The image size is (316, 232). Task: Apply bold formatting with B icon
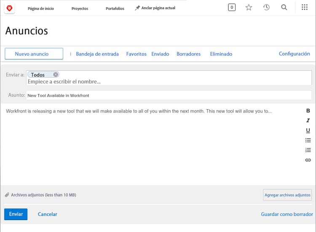[308, 111]
